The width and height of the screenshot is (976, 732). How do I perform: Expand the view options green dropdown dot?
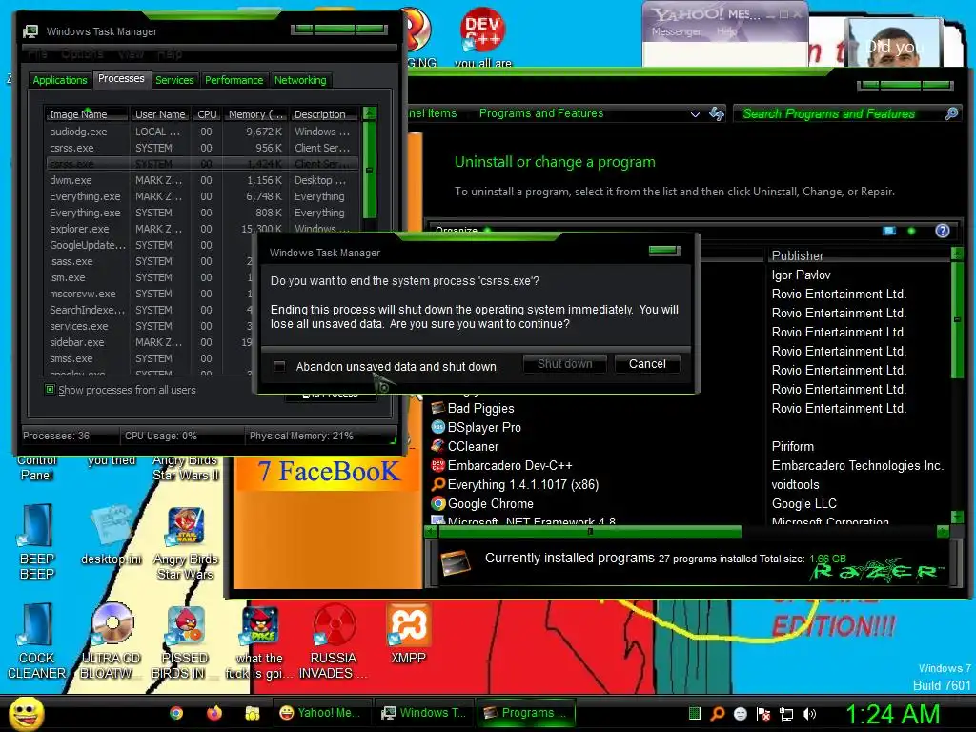tap(911, 231)
